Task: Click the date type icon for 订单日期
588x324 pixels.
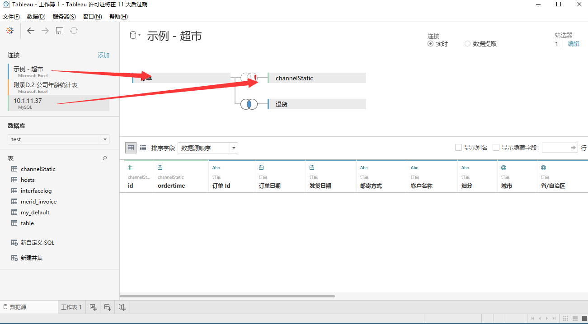Action: [x=261, y=167]
